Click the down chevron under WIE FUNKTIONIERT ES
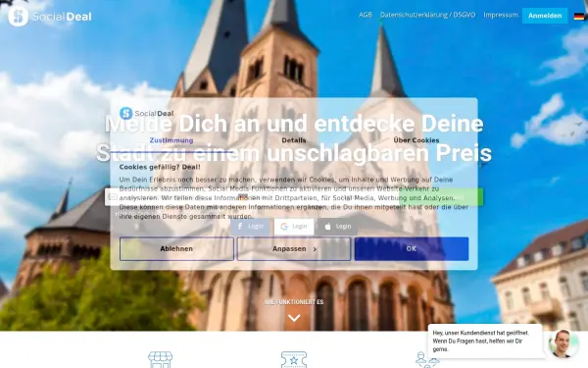The image size is (588, 368). (x=294, y=318)
